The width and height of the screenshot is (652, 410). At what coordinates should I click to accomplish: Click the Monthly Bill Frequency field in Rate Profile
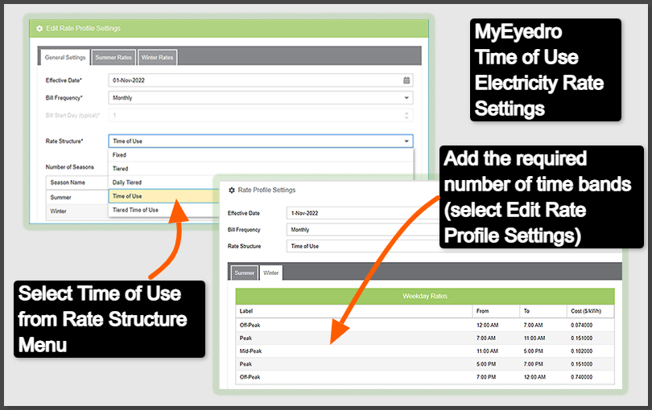pos(363,229)
